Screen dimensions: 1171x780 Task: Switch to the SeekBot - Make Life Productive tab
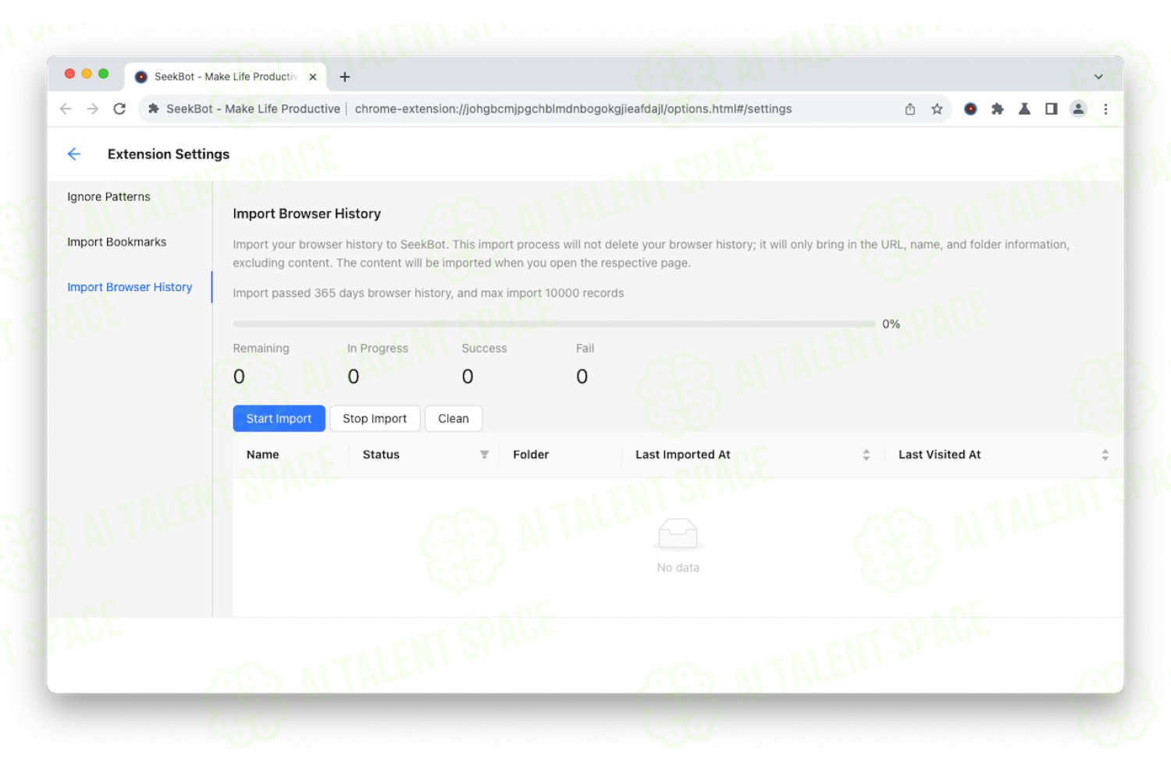tap(226, 76)
